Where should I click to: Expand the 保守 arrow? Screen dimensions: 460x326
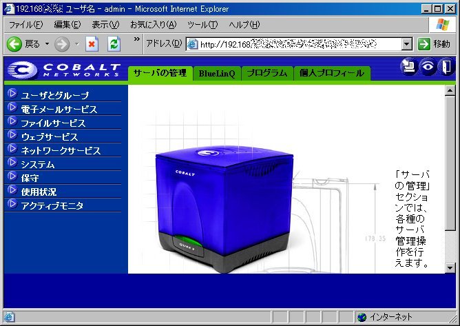[x=12, y=176]
